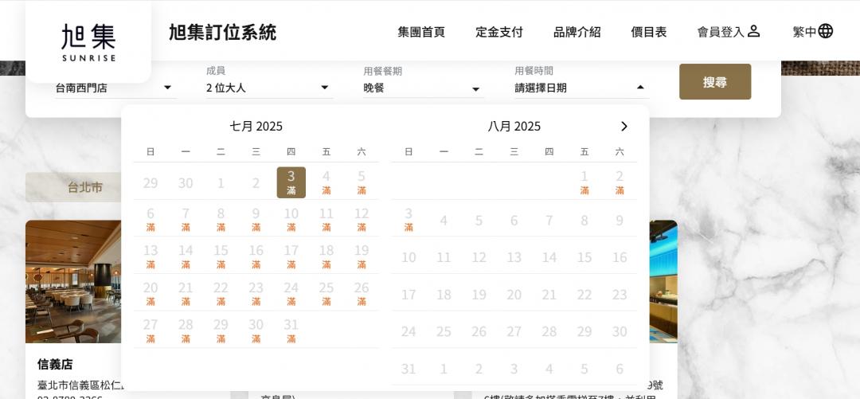Select July 3 highlighted date
The width and height of the screenshot is (860, 399).
pyautogui.click(x=291, y=182)
